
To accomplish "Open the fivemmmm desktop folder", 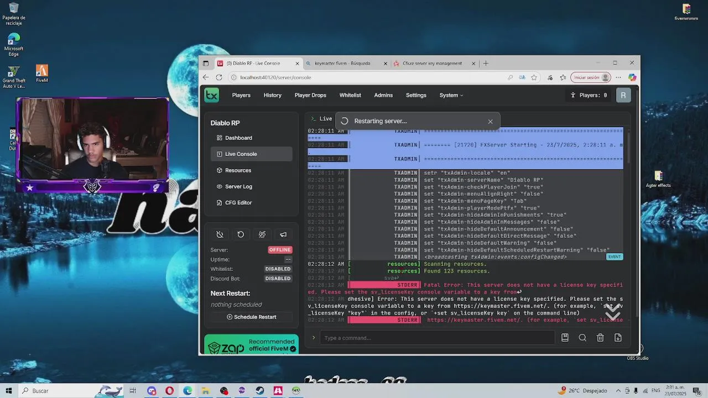I will coord(686,12).
